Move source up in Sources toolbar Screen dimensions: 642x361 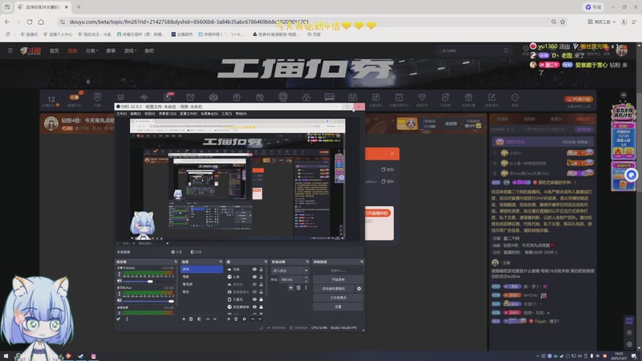[x=253, y=318]
